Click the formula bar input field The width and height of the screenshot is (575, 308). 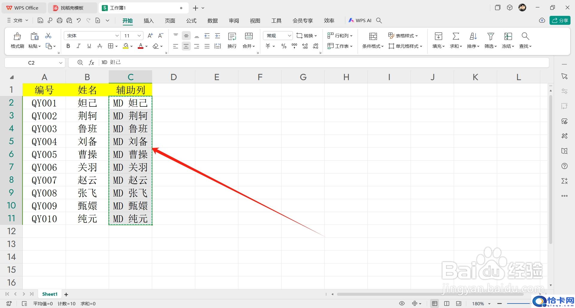point(323,62)
